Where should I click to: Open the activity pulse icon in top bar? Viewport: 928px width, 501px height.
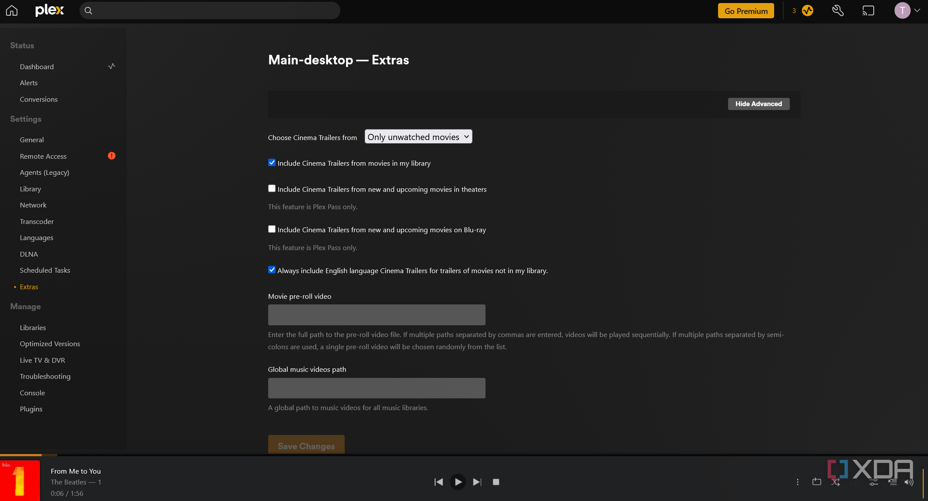(808, 10)
